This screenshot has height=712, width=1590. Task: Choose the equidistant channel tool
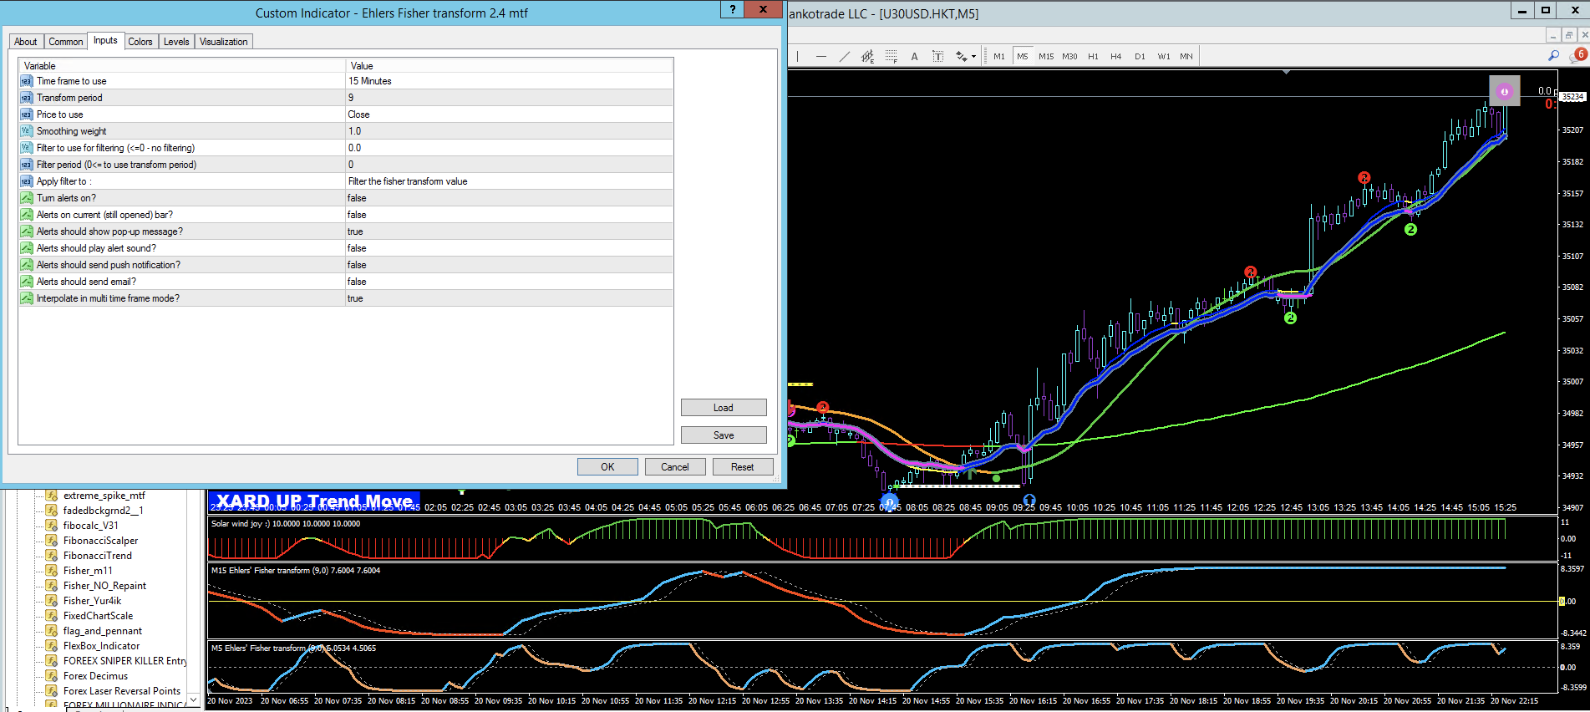click(868, 57)
